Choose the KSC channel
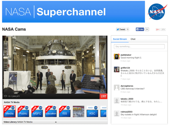This screenshot has height=127, width=169. click(x=92, y=111)
